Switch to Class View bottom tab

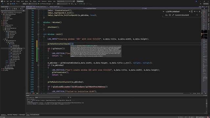(x=10, y=115)
